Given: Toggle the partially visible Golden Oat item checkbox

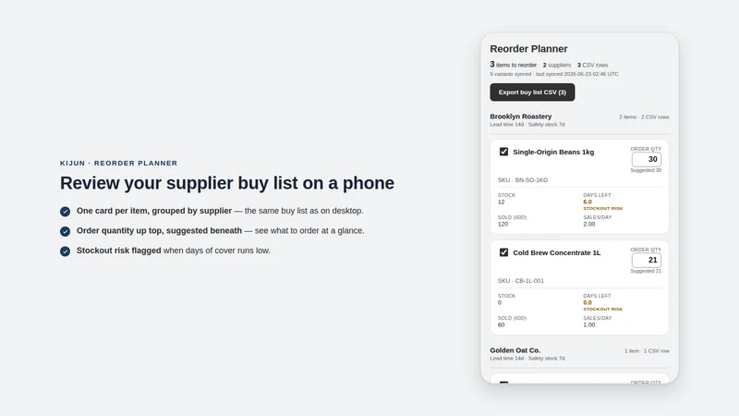Looking at the screenshot, I should pyautogui.click(x=503, y=383).
